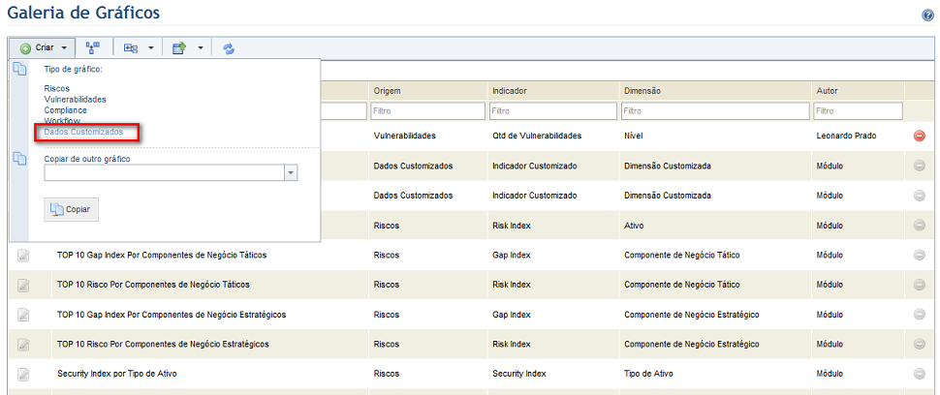The width and height of the screenshot is (940, 395).
Task: Click the Indicador filter field
Action: click(x=552, y=111)
